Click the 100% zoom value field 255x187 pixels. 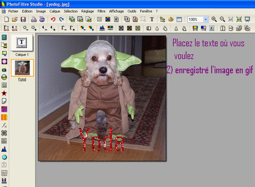point(195,20)
